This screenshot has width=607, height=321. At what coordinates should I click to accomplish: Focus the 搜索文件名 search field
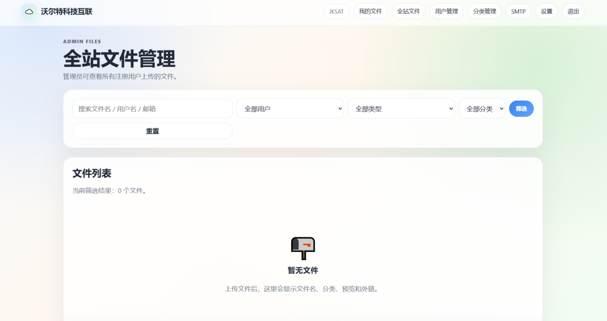(x=152, y=108)
